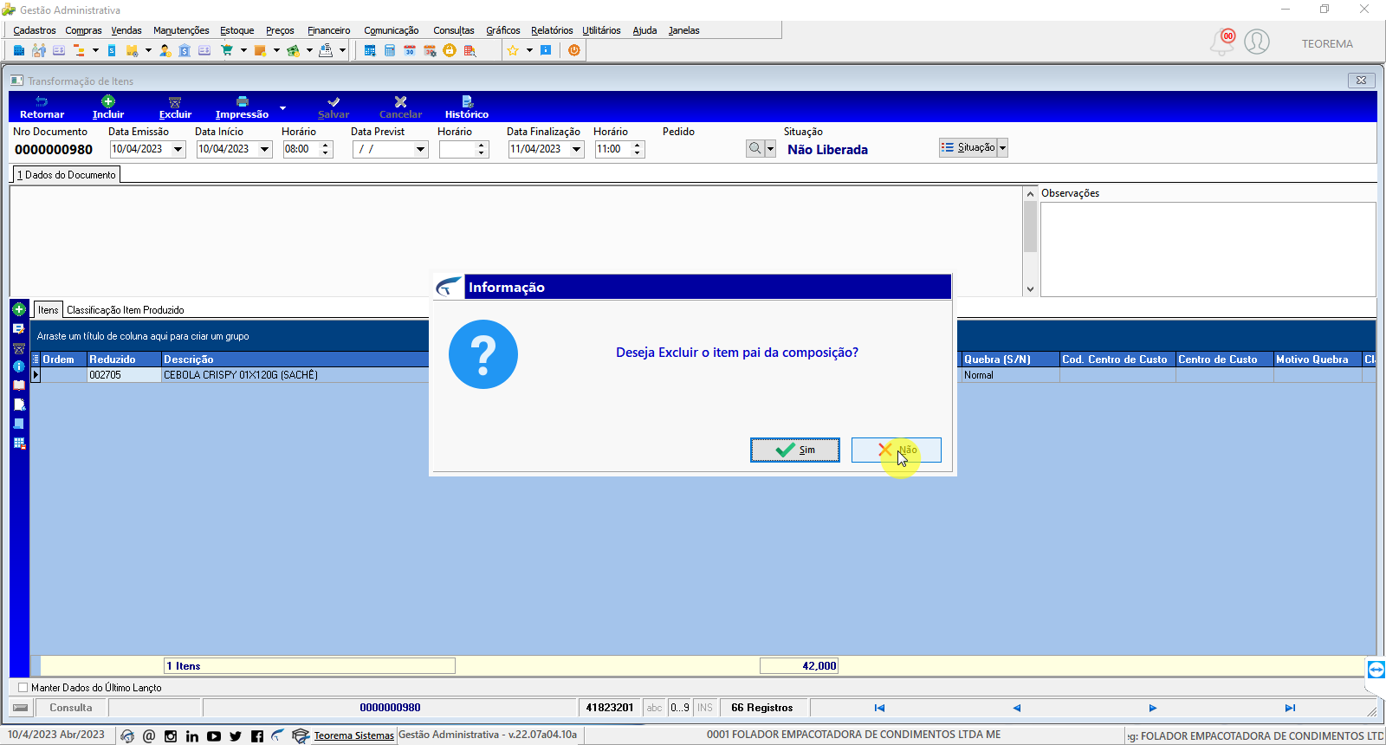Switch to Classificação Item Produzido tab

coord(126,310)
